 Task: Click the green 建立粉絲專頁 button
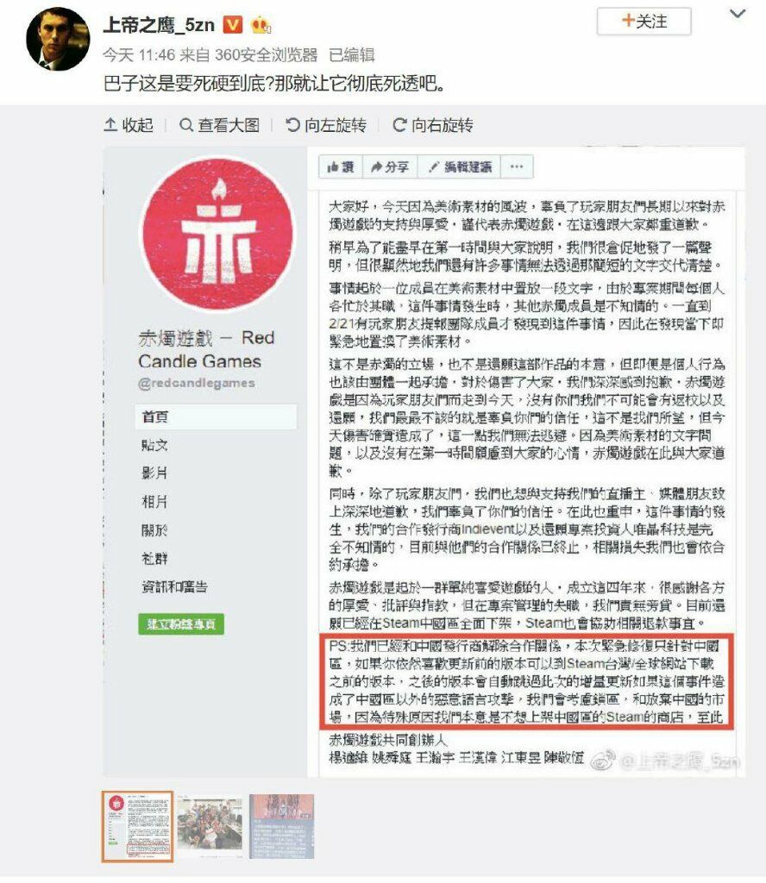pyautogui.click(x=181, y=624)
